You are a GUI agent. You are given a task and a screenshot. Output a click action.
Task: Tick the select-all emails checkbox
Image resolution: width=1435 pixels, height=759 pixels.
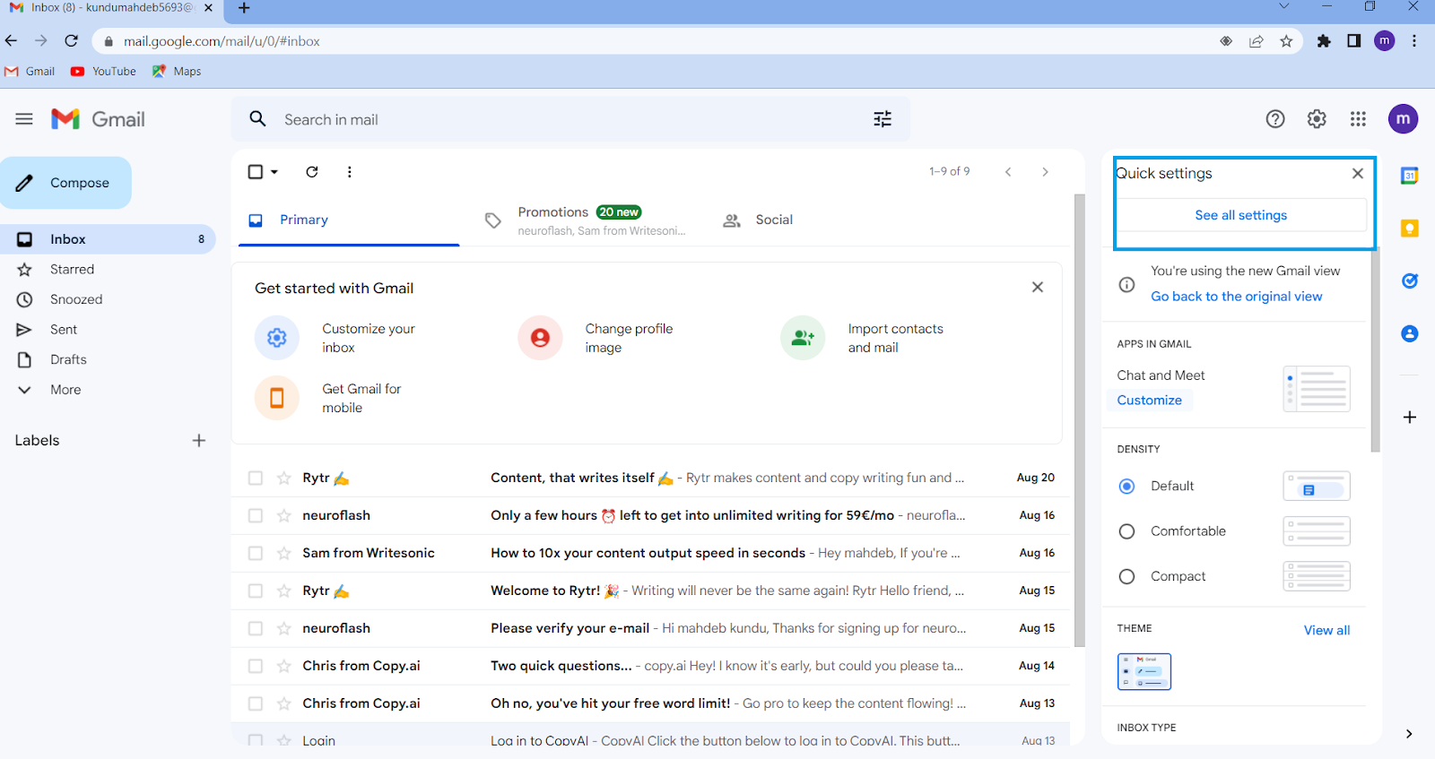pyautogui.click(x=256, y=172)
